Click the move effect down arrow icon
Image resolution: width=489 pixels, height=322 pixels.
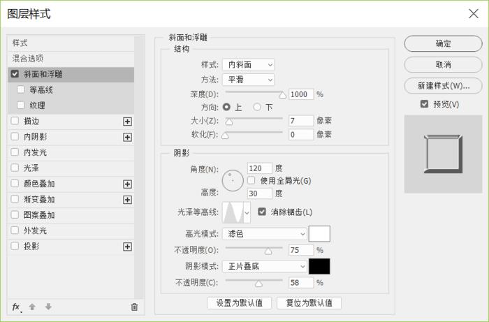[x=48, y=307]
